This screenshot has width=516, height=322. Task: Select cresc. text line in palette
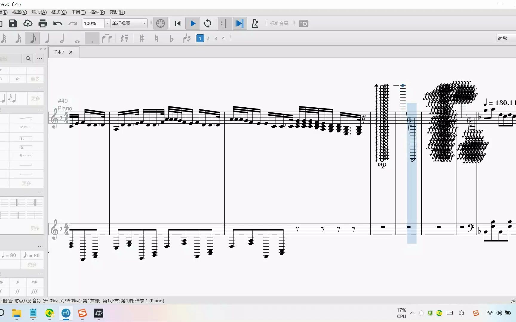[x=26, y=127]
